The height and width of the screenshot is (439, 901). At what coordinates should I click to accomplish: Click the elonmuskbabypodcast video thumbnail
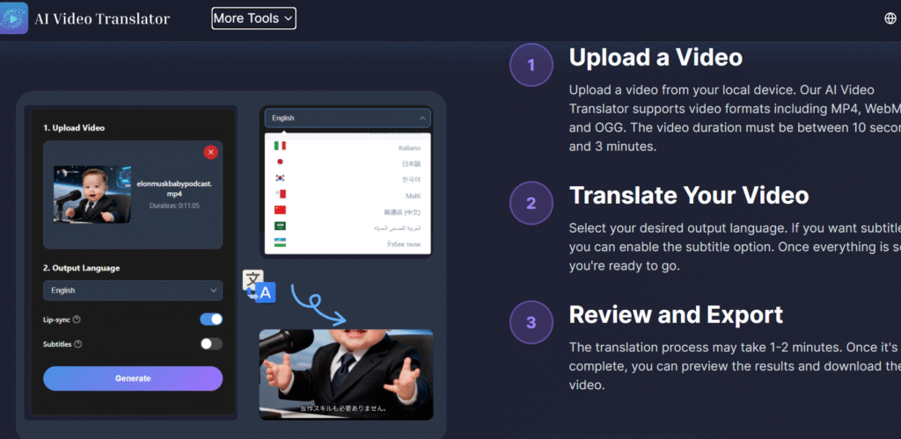[92, 194]
